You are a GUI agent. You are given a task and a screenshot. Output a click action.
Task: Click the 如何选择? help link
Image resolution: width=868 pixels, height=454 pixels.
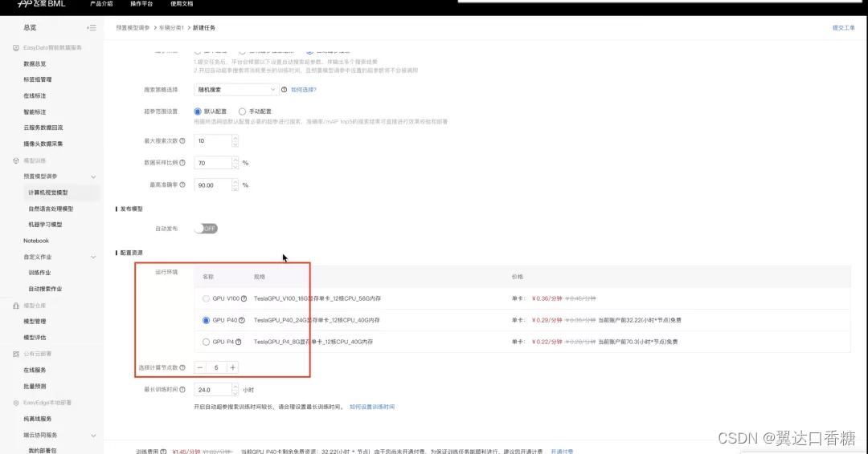(304, 90)
